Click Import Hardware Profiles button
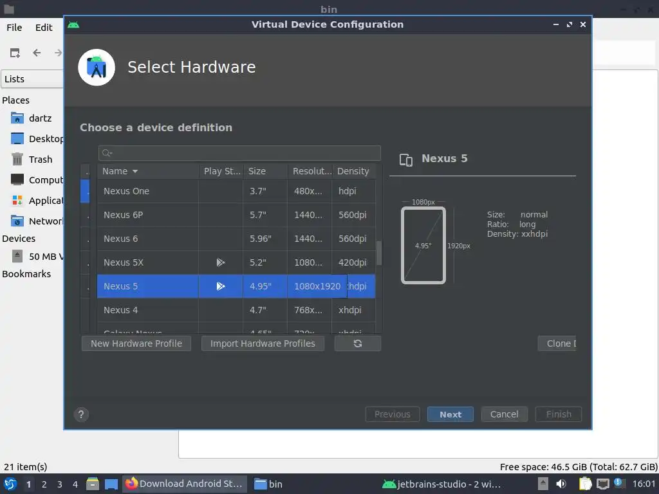 coord(263,343)
